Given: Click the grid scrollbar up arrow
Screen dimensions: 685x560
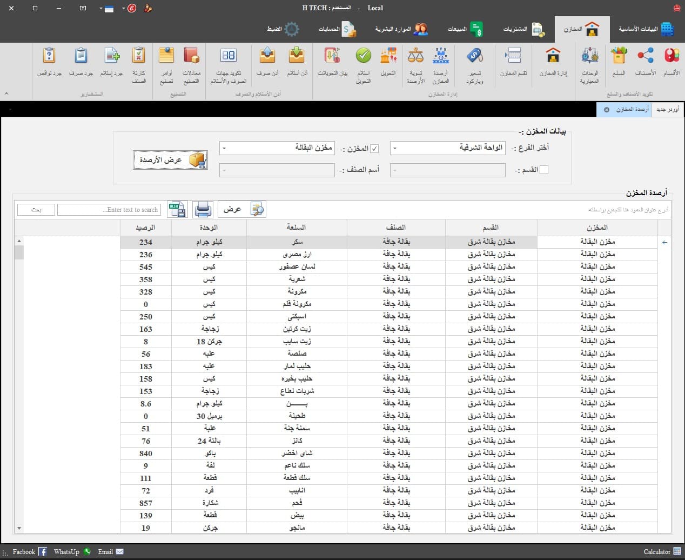Looking at the screenshot, I should tap(19, 241).
